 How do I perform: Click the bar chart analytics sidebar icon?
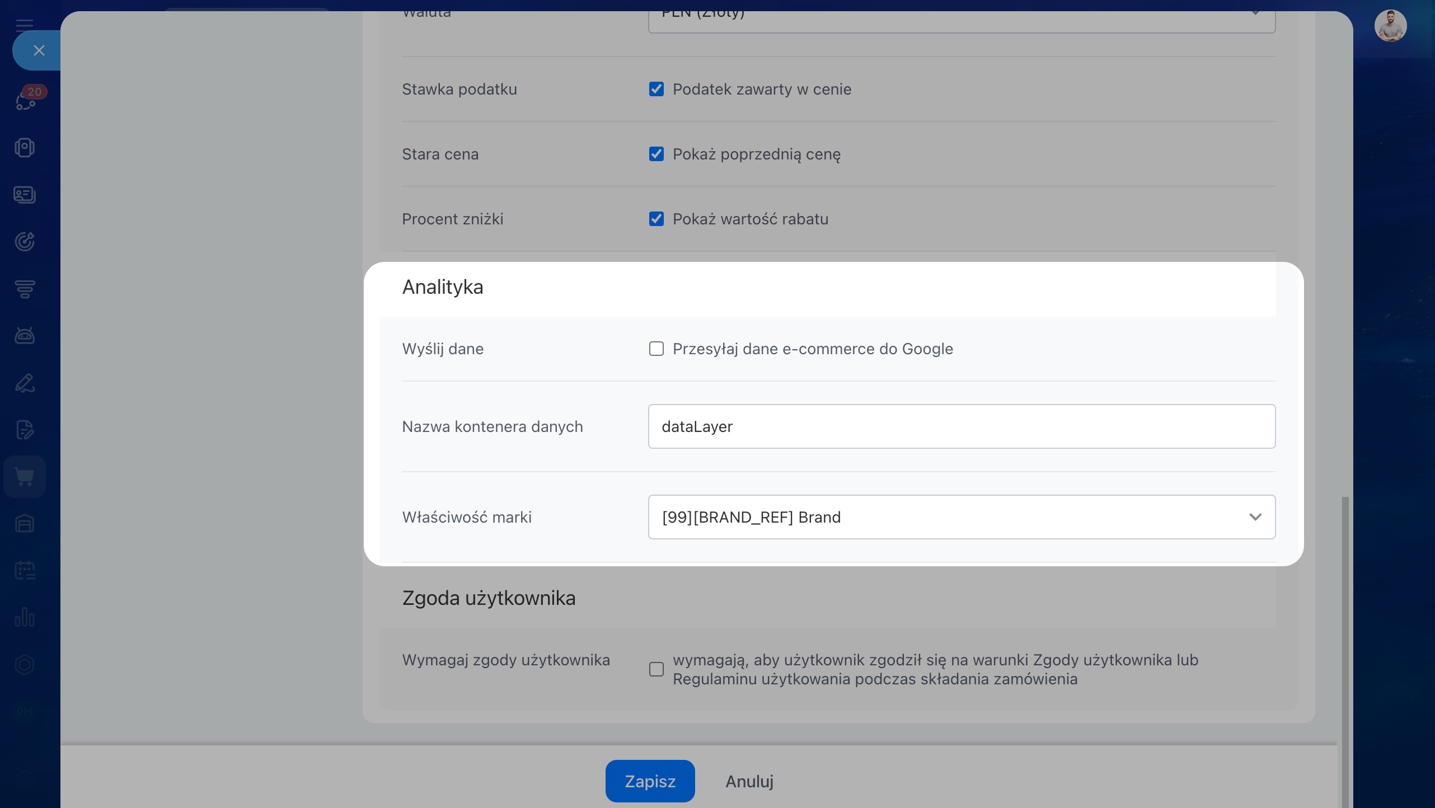(25, 618)
